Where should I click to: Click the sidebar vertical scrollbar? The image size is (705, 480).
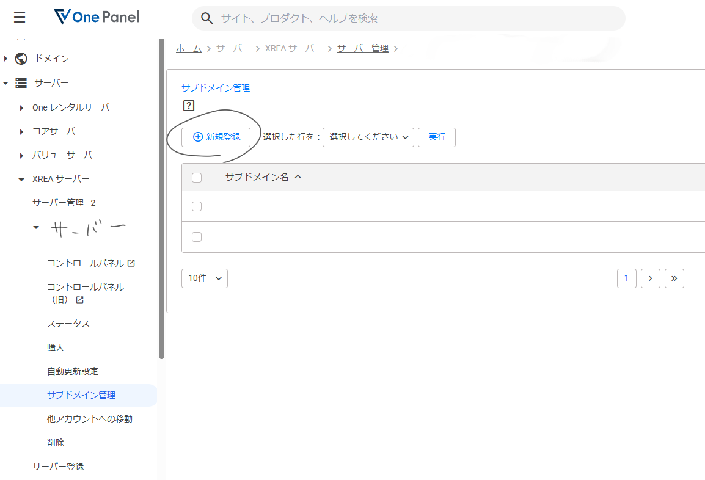[161, 199]
